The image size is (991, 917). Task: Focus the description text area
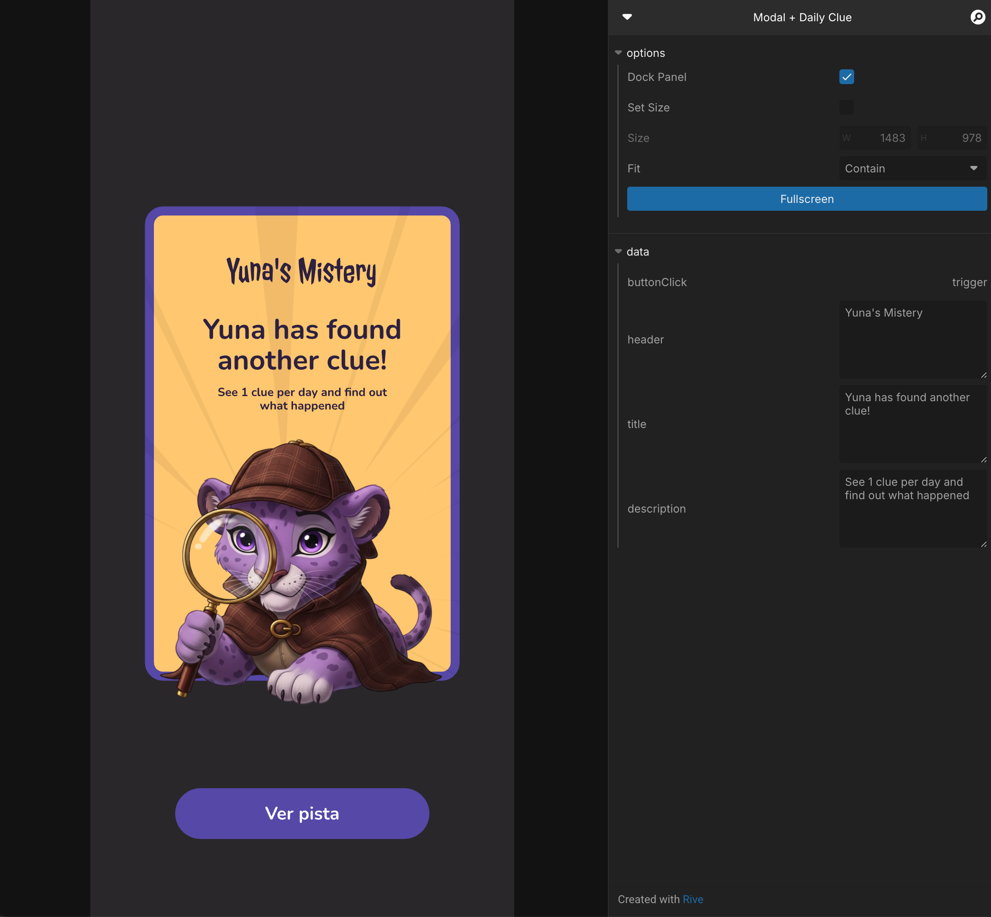click(912, 508)
